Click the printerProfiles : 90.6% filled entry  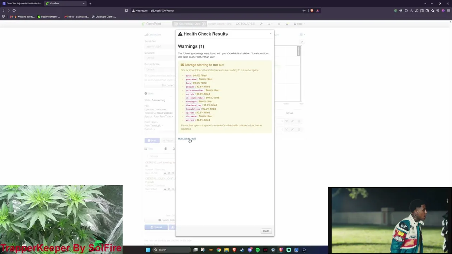coord(202,90)
